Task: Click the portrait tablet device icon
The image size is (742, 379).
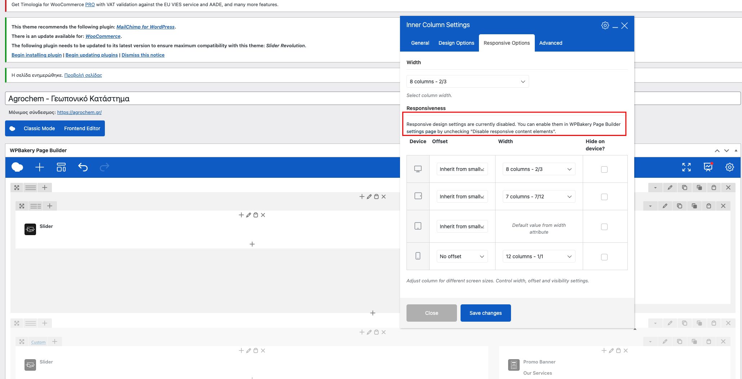Action: tap(418, 226)
